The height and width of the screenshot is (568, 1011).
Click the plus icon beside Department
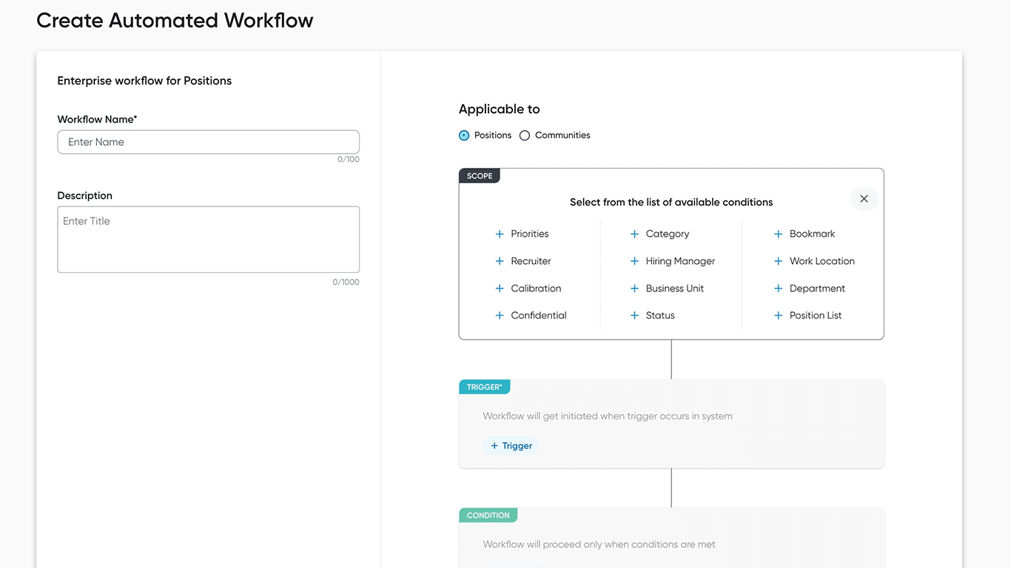pyautogui.click(x=779, y=288)
